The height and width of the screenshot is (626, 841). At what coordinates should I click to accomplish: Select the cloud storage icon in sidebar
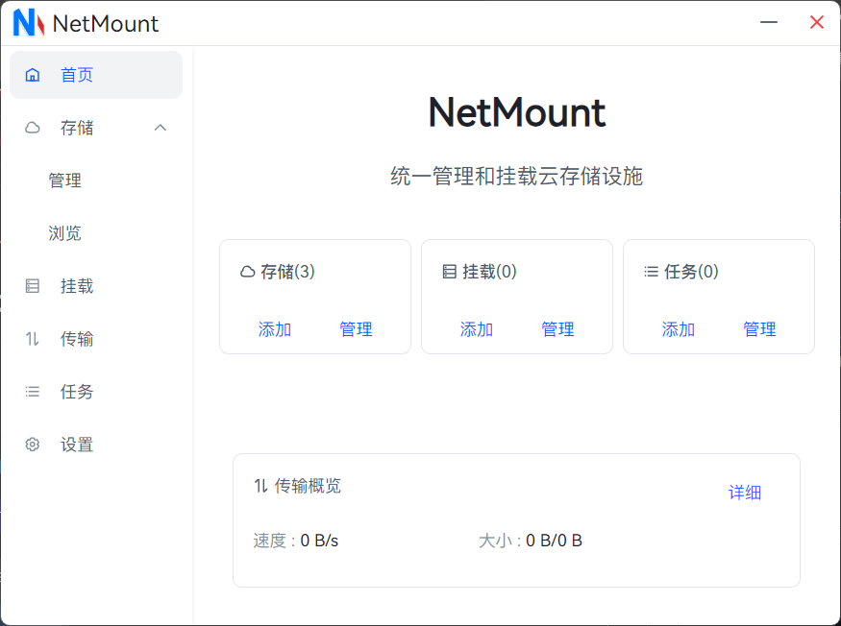[x=32, y=127]
